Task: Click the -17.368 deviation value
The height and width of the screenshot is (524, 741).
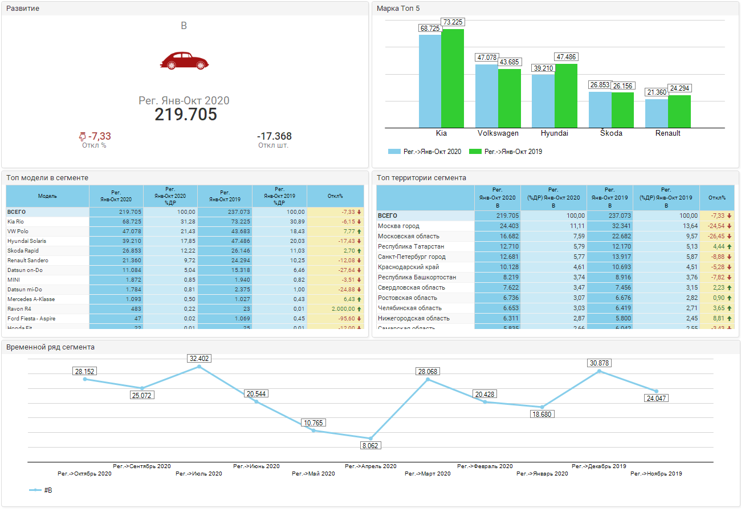Action: coord(274,136)
